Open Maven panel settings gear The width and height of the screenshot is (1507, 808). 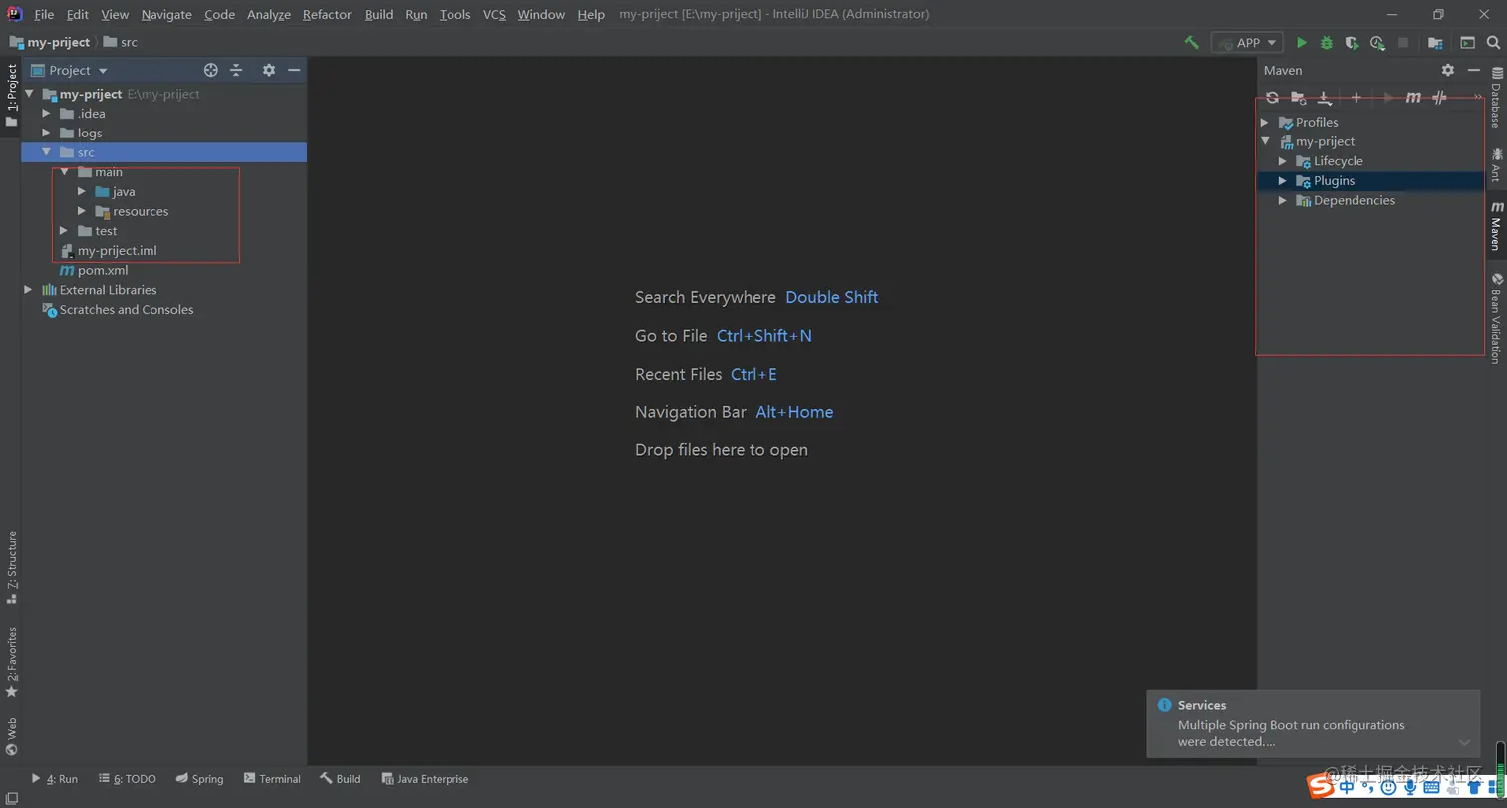(1448, 70)
